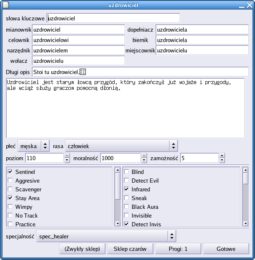Uncheck the Stay Area checkbox
The height and width of the screenshot is (260, 255).
point(10,198)
